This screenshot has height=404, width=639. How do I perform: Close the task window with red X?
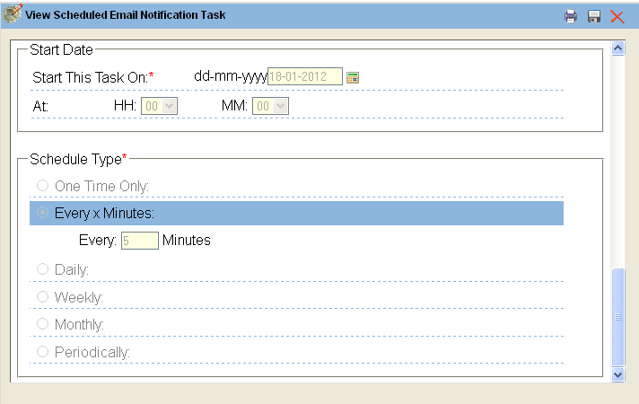pyautogui.click(x=617, y=17)
